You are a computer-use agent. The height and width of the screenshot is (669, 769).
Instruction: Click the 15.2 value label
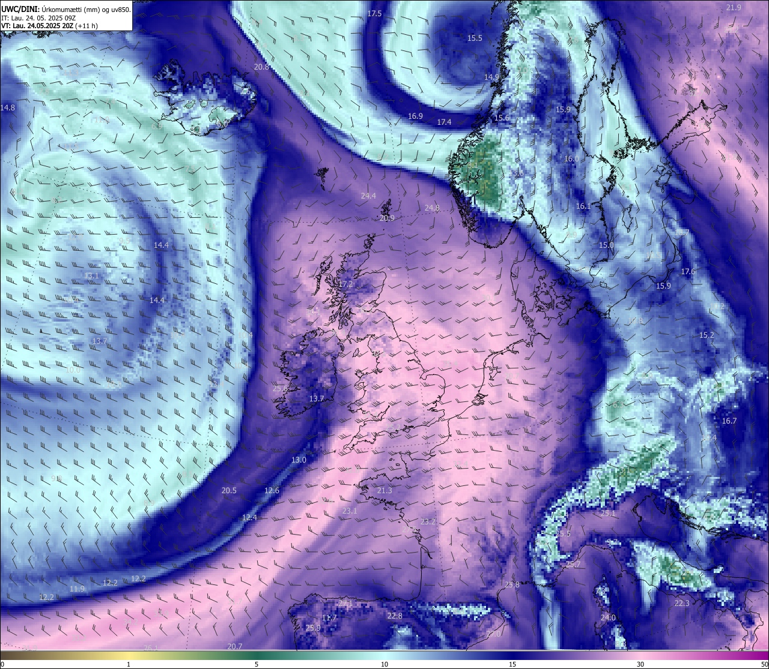pos(707,335)
